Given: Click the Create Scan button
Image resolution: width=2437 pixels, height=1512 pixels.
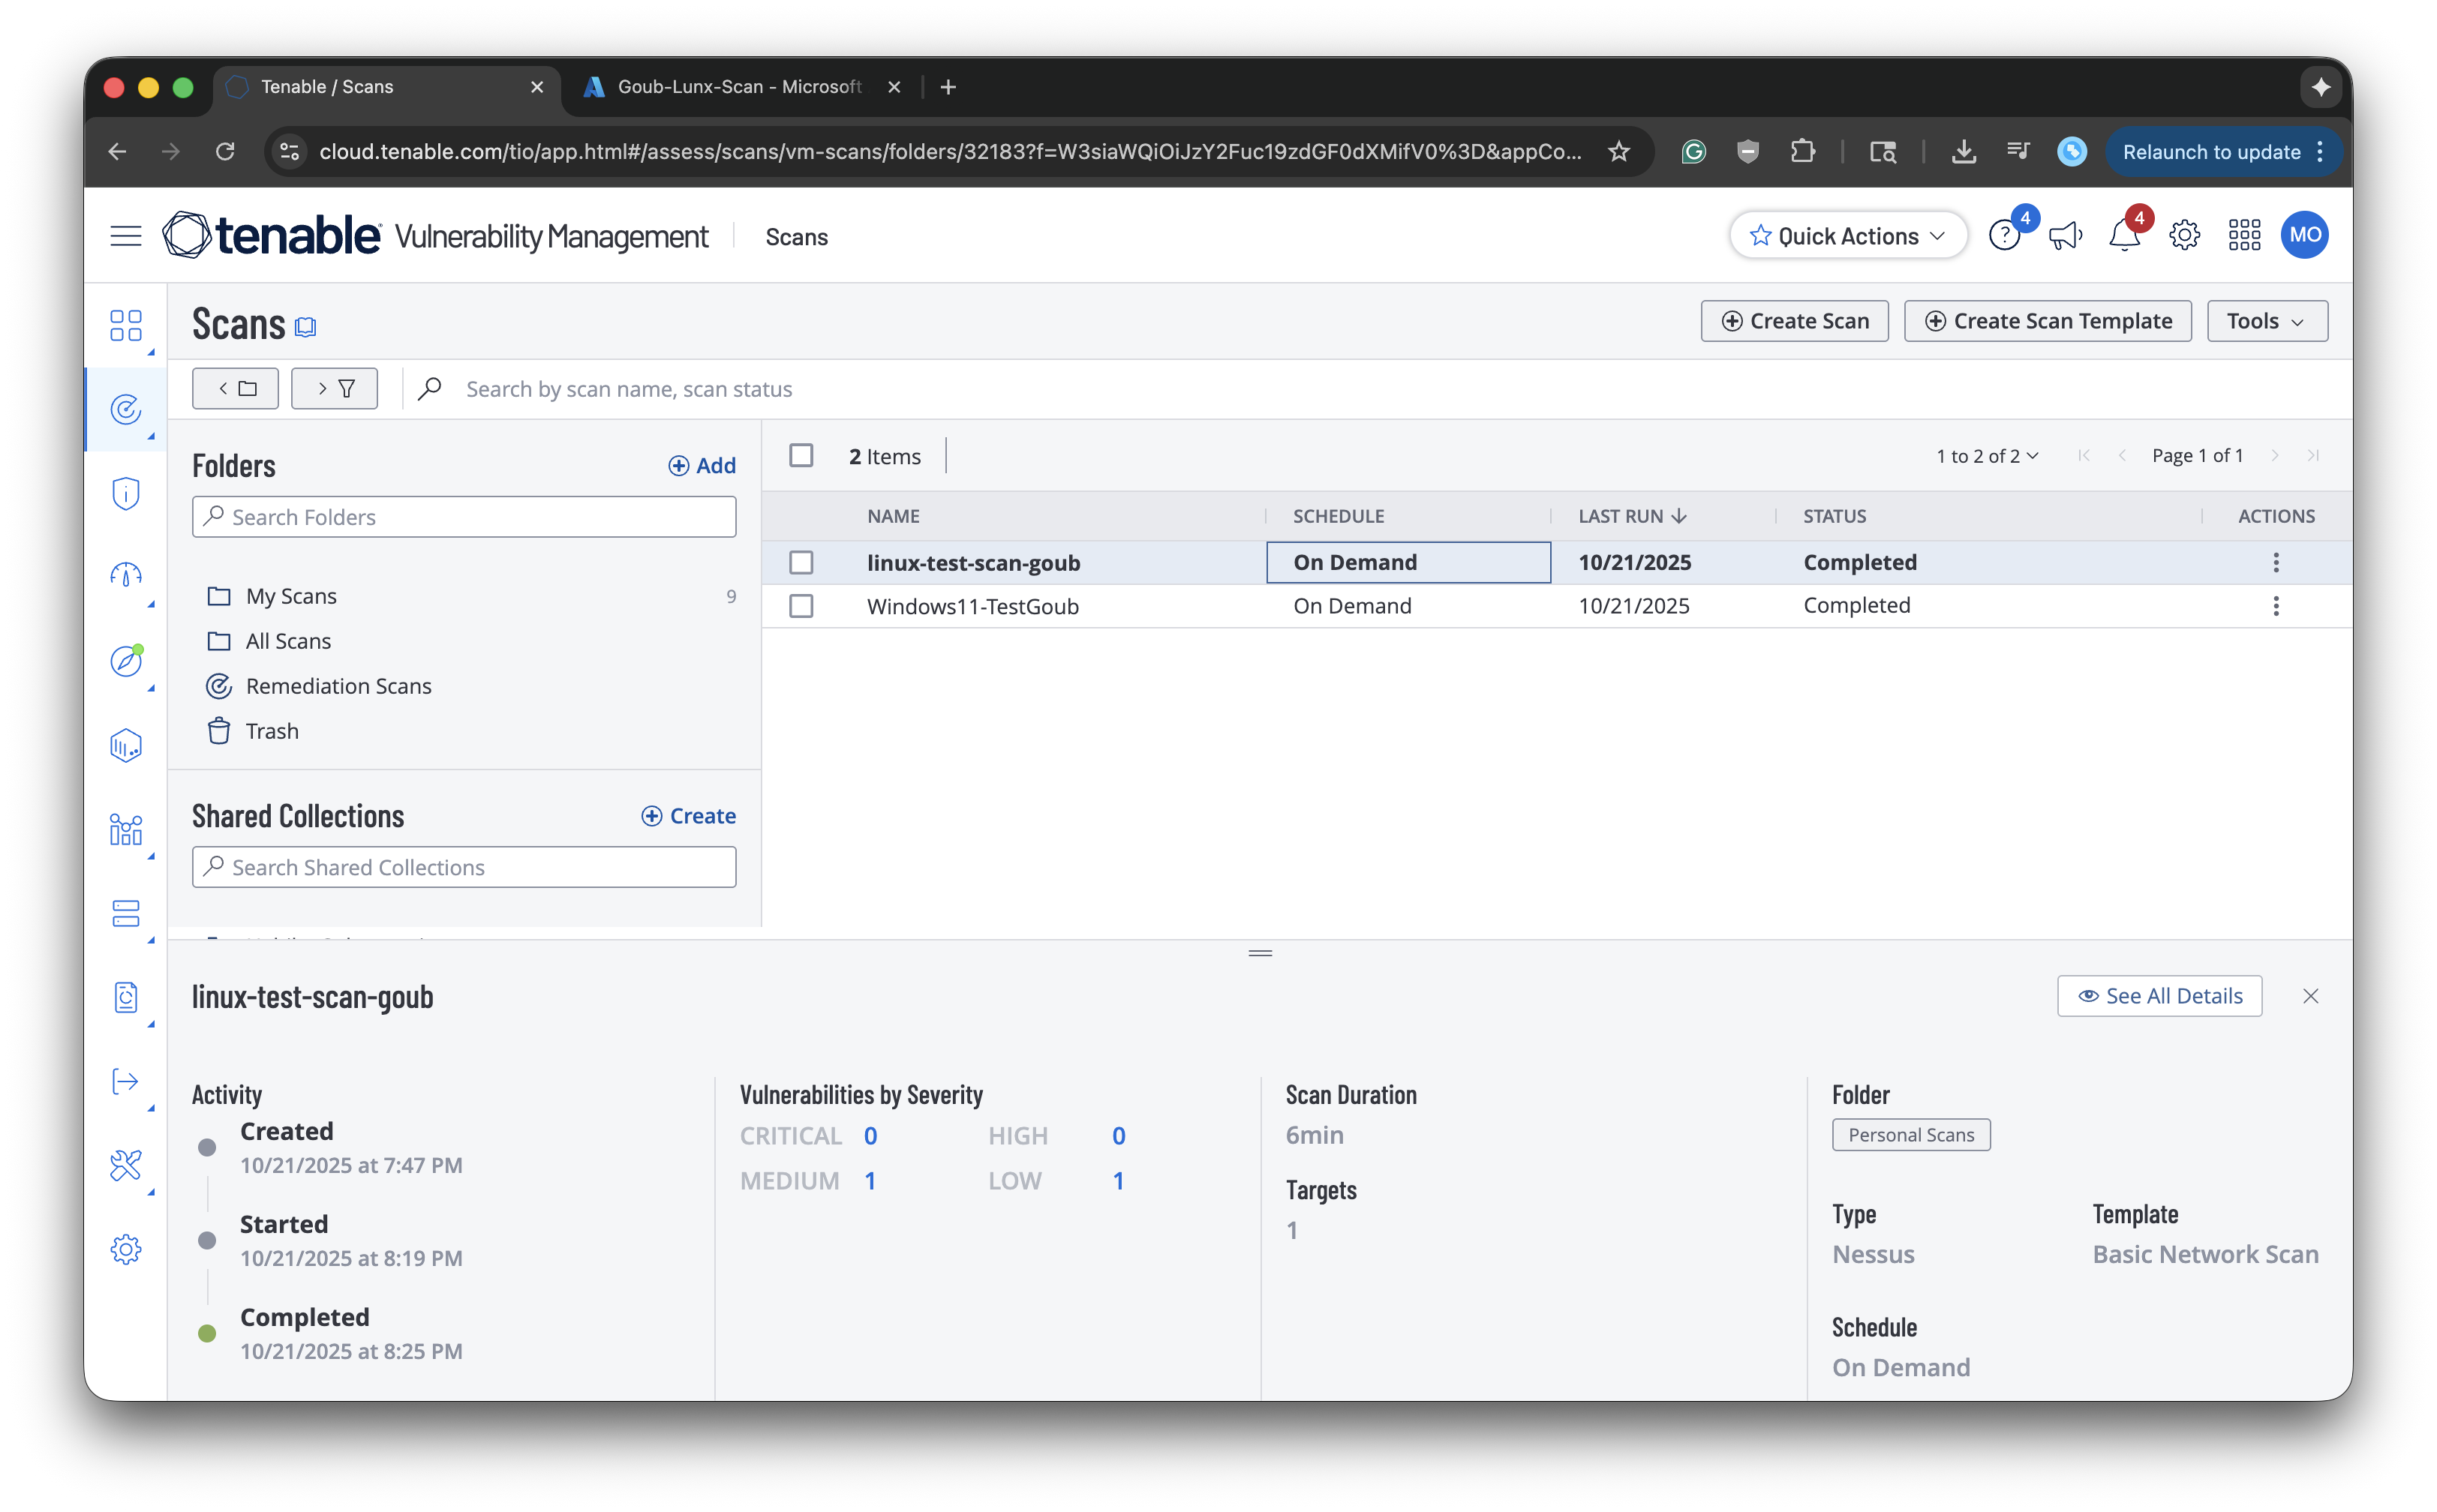Looking at the screenshot, I should (x=1795, y=321).
